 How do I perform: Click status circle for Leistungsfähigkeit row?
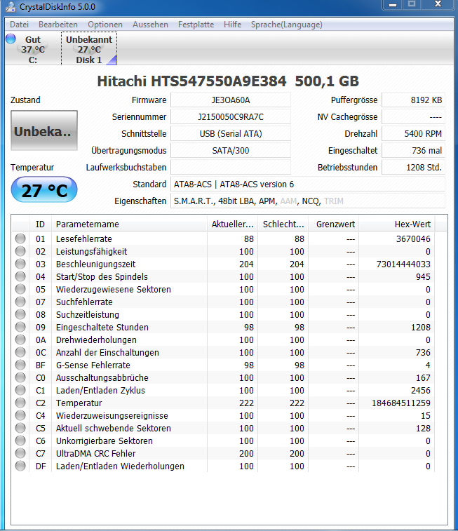click(20, 251)
